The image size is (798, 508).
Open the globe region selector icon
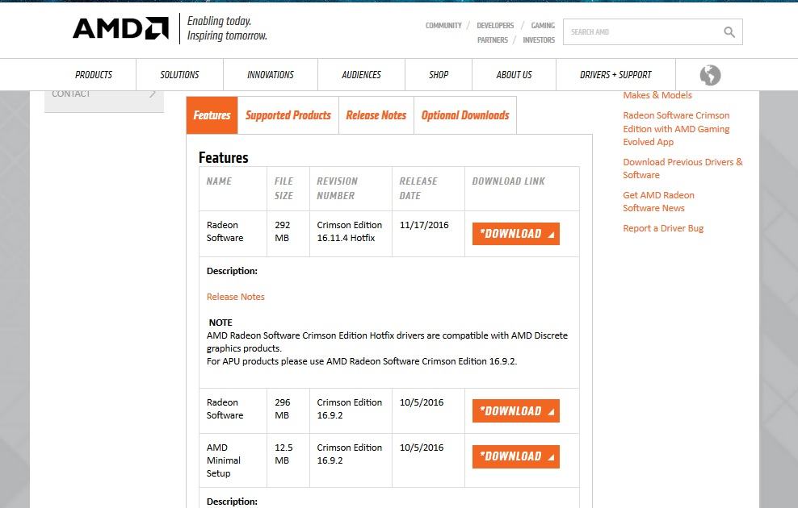coord(710,75)
